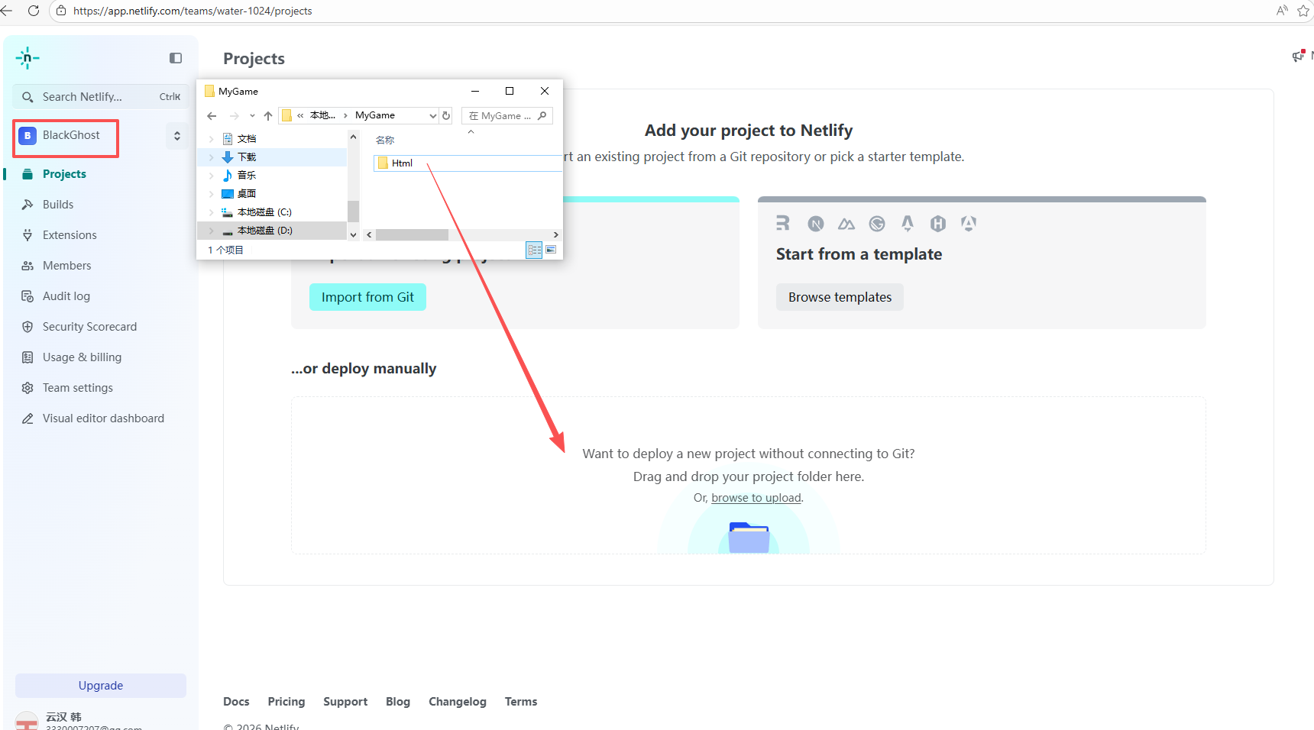Click Browse templates button
This screenshot has height=730, width=1314.
(x=840, y=297)
